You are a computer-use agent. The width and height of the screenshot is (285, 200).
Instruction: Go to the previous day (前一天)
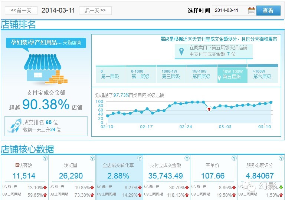click(21, 10)
